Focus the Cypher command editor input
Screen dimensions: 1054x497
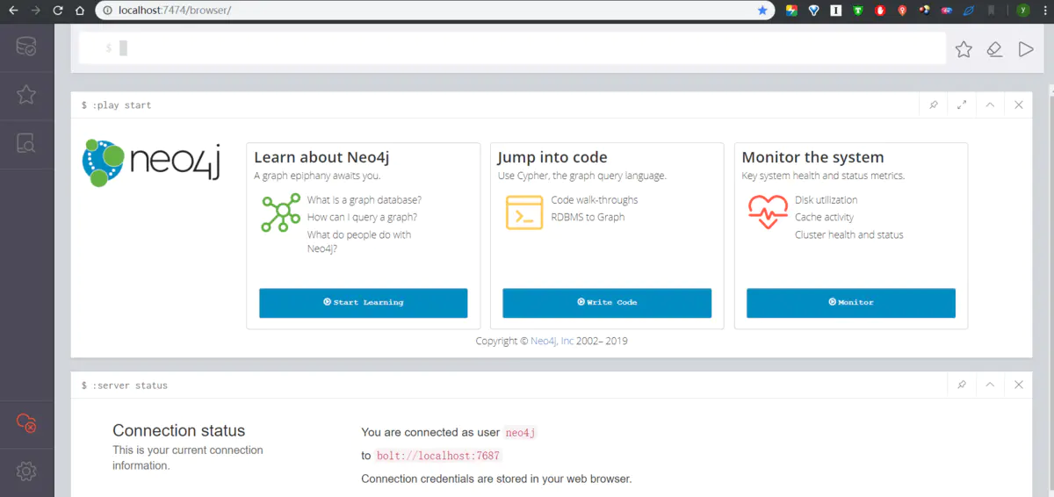coord(512,48)
